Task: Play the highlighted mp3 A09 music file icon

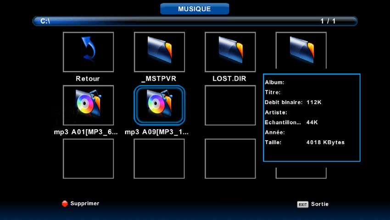Action: point(159,104)
